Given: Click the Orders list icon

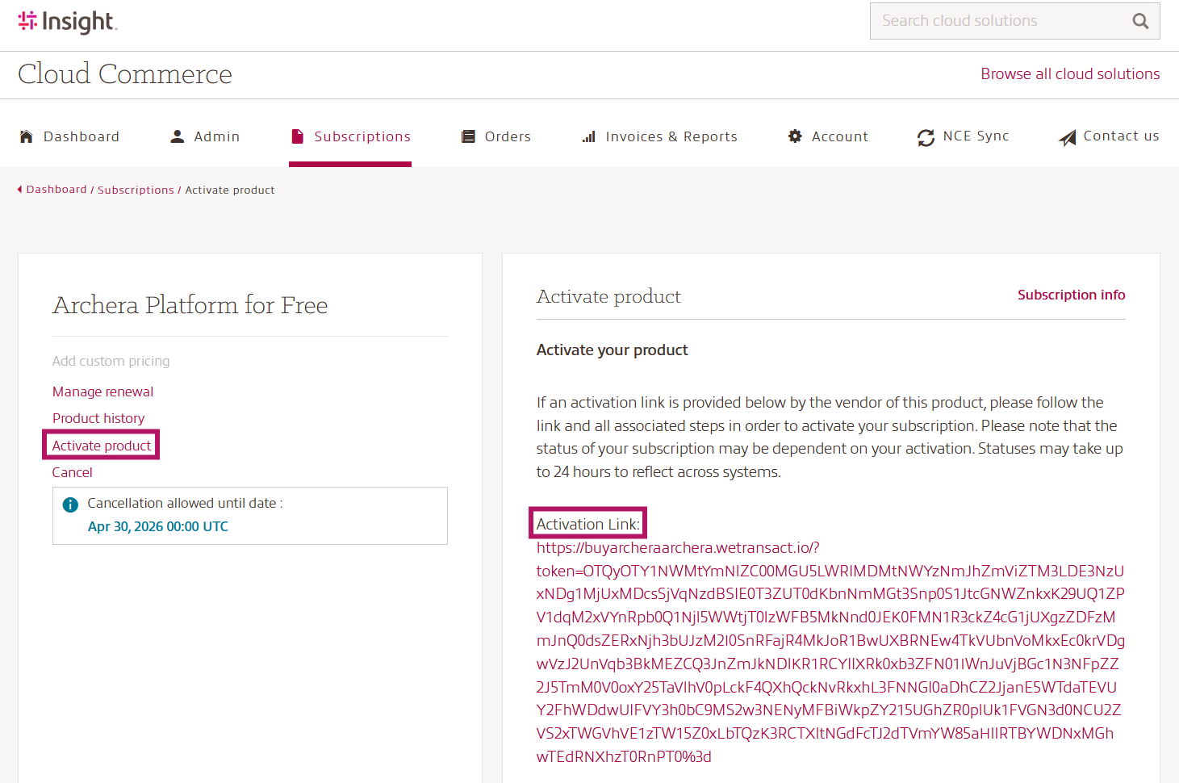Looking at the screenshot, I should point(468,136).
